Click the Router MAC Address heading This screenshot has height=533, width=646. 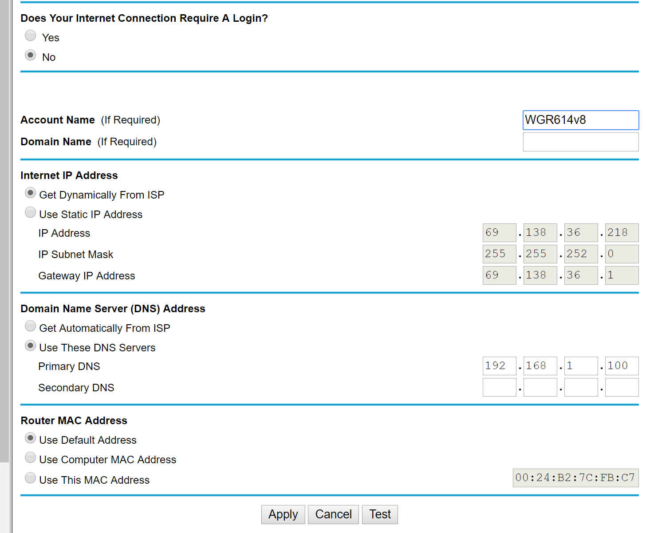tap(74, 421)
